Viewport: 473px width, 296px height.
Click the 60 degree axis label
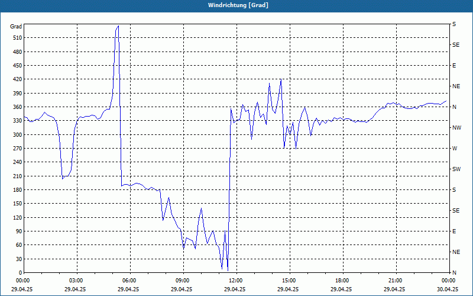[19, 245]
